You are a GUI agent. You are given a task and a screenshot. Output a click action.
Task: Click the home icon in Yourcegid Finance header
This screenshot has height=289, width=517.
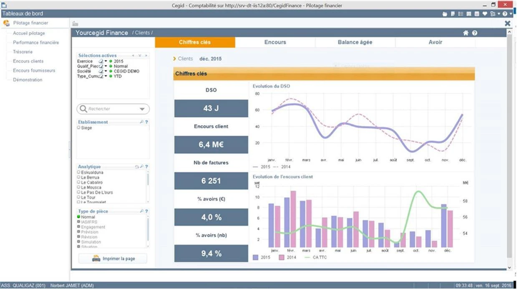[466, 33]
